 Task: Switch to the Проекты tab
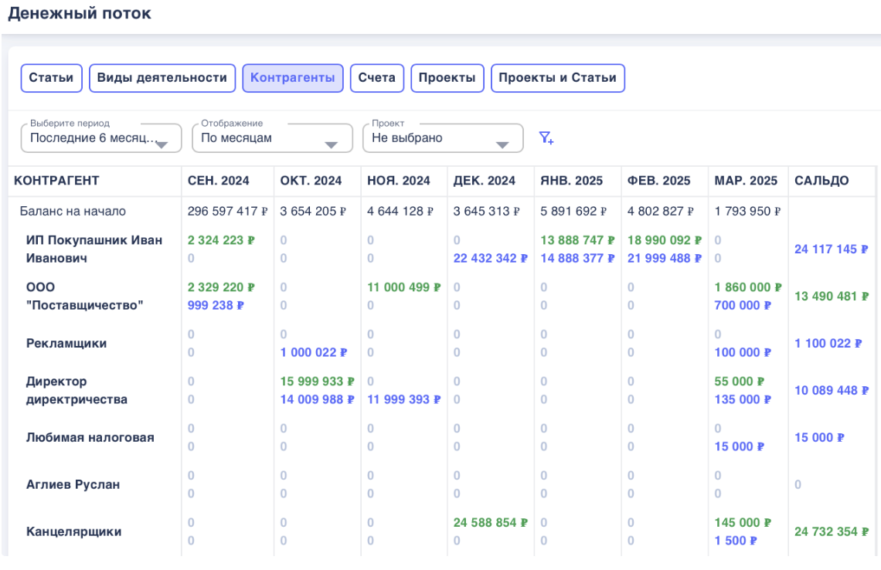[x=447, y=78]
